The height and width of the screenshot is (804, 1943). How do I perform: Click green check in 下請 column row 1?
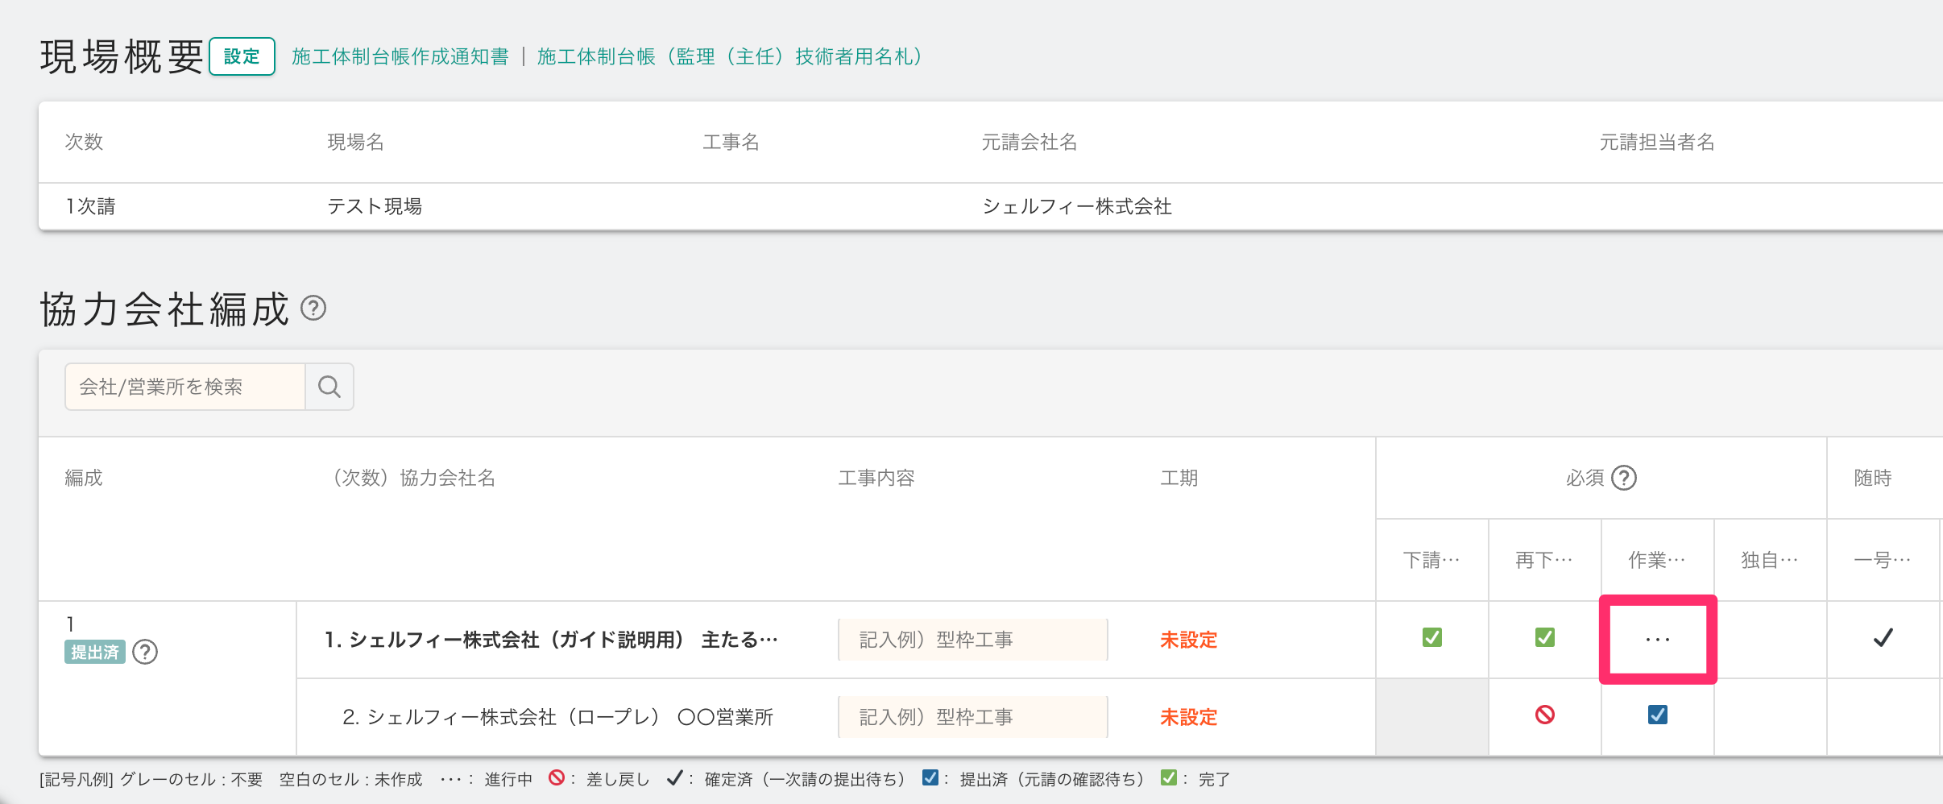coord(1431,638)
